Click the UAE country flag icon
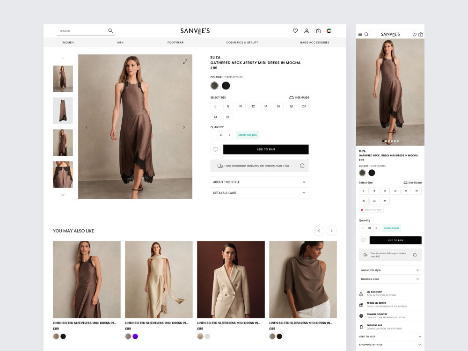 [329, 31]
